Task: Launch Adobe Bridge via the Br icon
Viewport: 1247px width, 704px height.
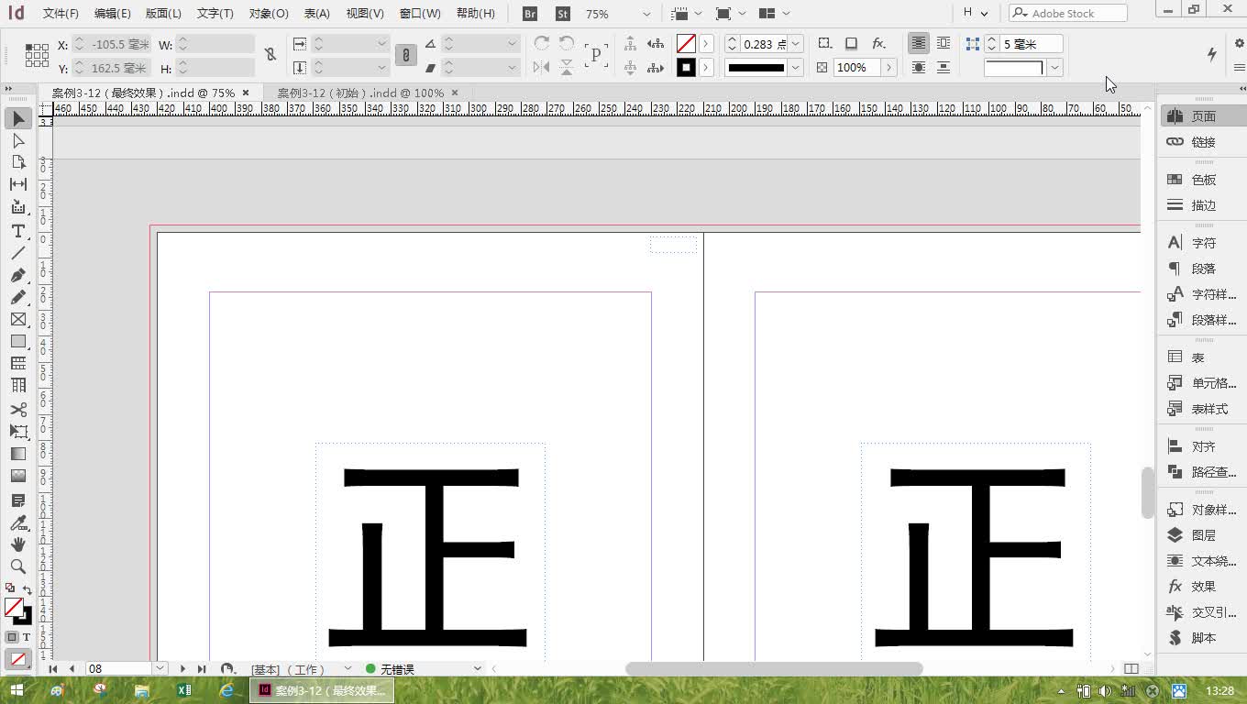Action: (529, 14)
